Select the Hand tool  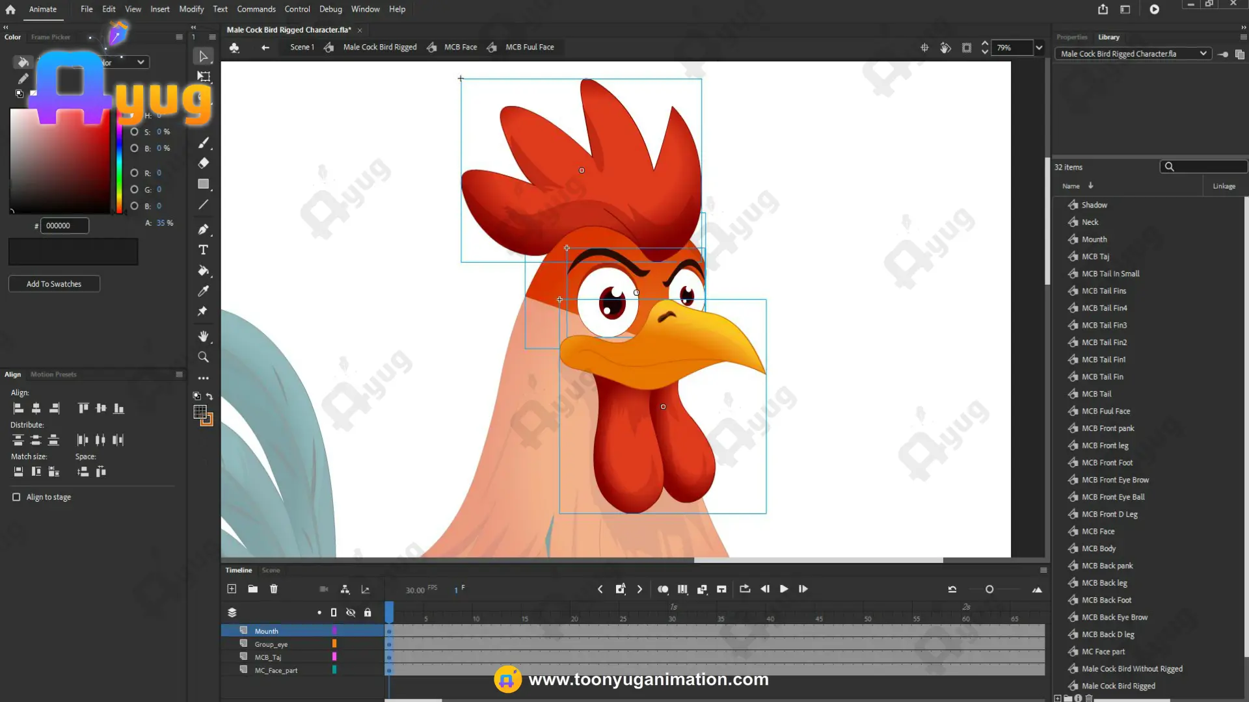click(203, 336)
